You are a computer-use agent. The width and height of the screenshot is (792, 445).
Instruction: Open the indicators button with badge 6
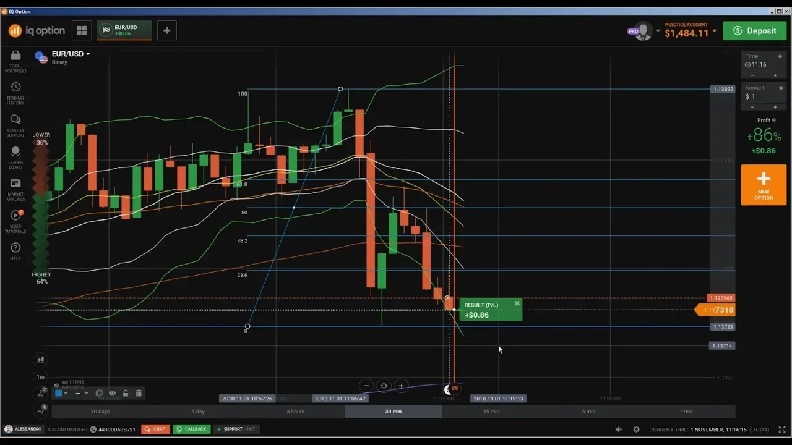[40, 410]
